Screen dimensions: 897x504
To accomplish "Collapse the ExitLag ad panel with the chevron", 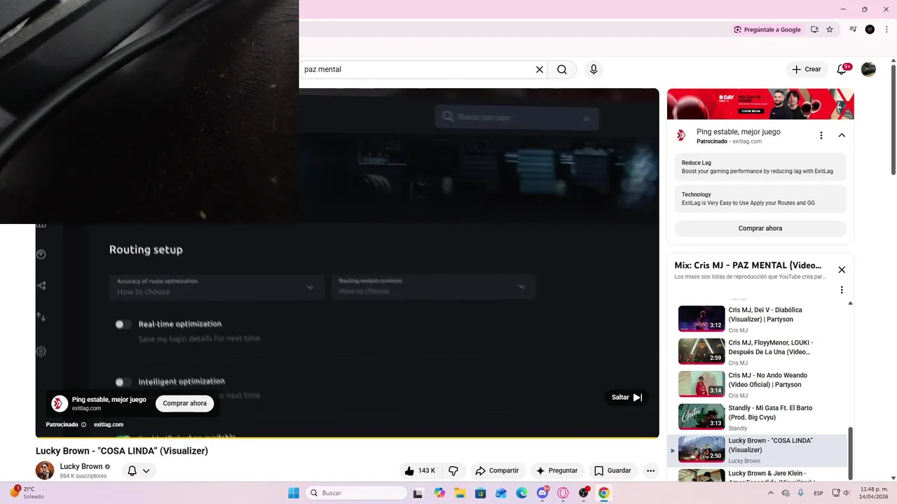I will [842, 135].
